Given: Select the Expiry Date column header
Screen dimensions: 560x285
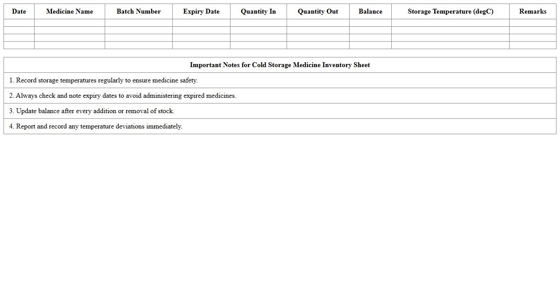Looking at the screenshot, I should pos(201,11).
